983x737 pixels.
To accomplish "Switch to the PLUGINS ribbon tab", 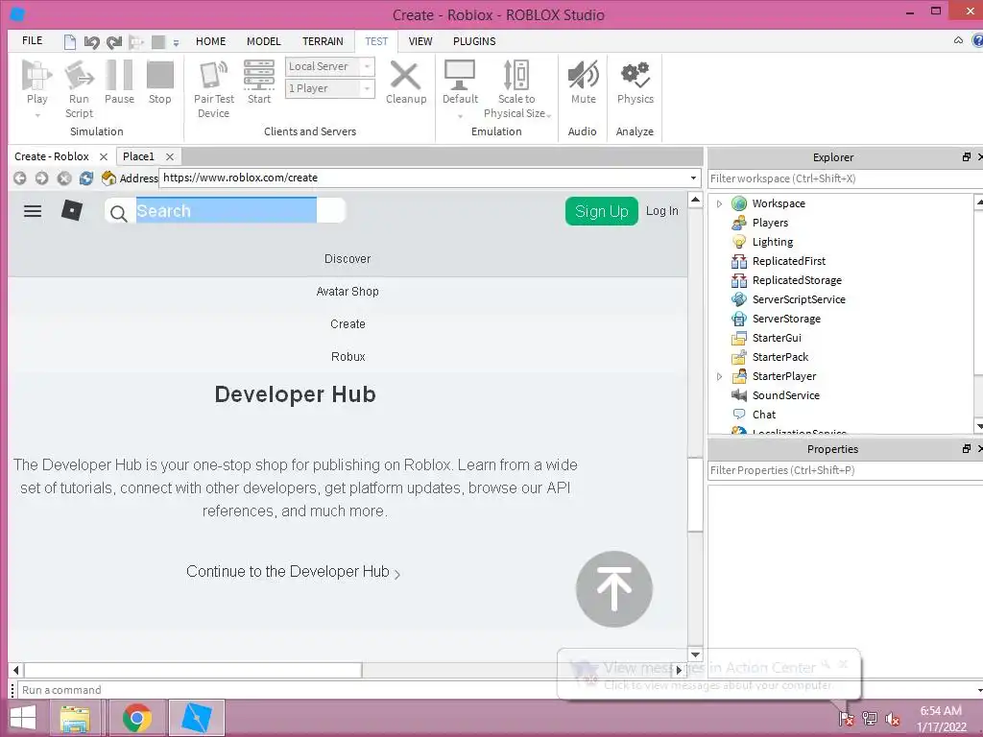I will [x=474, y=41].
